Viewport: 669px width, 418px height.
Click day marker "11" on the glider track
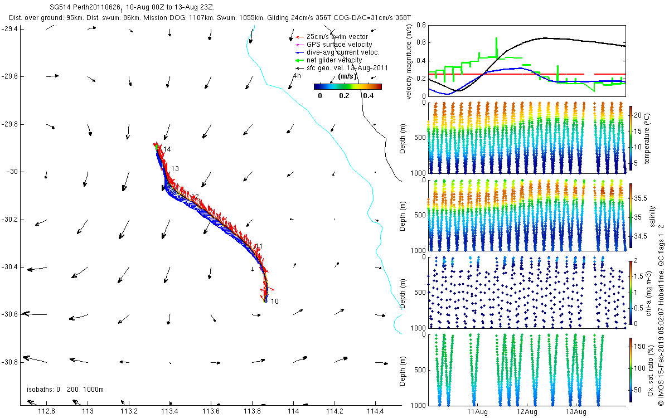[x=258, y=246]
